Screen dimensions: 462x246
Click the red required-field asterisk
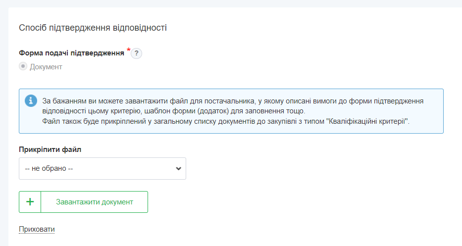coord(129,50)
